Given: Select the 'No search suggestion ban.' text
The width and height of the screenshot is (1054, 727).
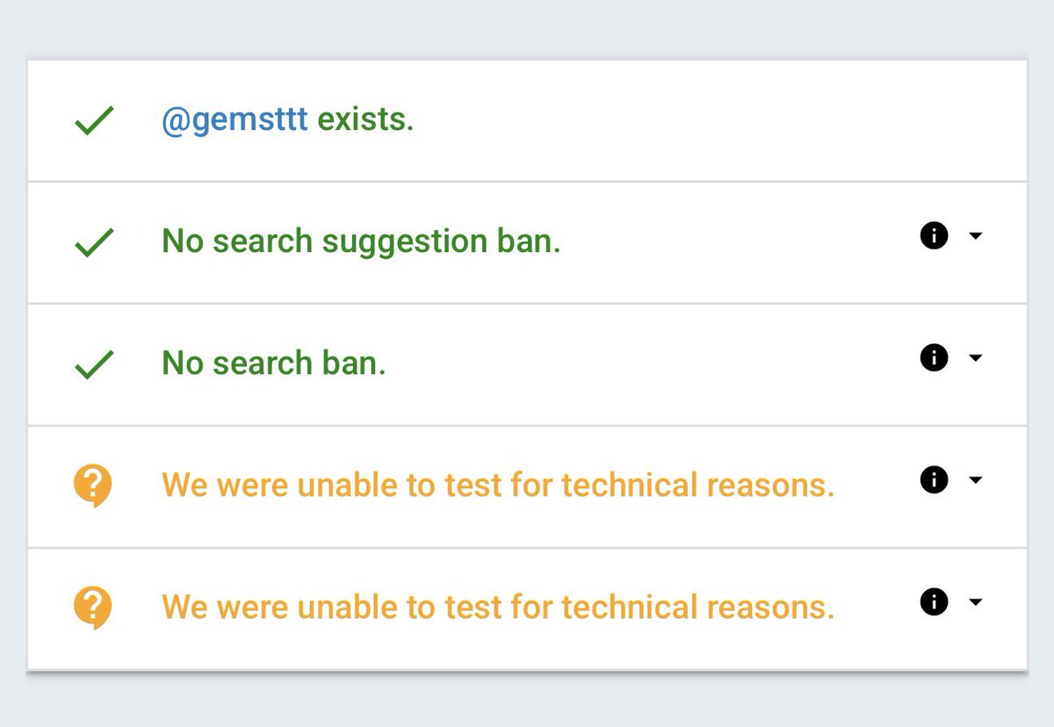Looking at the screenshot, I should pos(361,241).
